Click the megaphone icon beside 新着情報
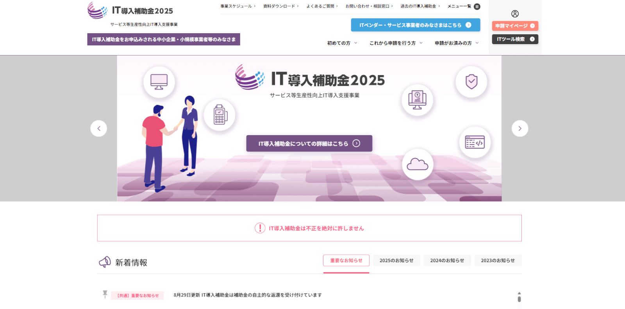Viewport: 625px width, 309px height. tap(105, 262)
